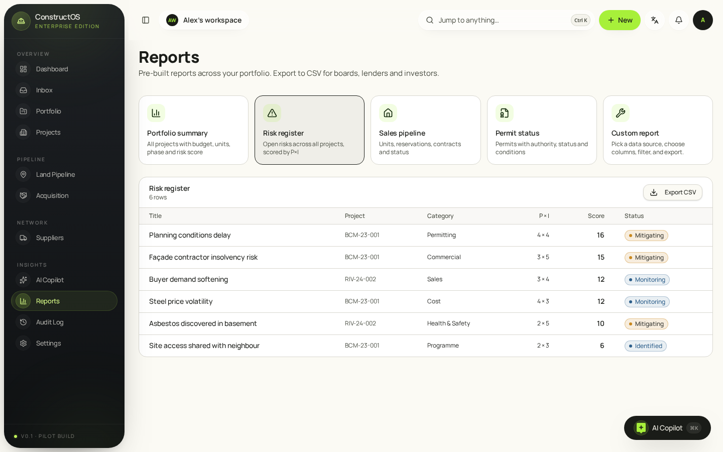Select the Portfolio summary report card
Screen dimensions: 723x452
193,130
